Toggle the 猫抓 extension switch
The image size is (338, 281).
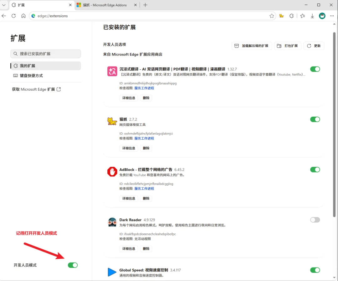point(315,119)
